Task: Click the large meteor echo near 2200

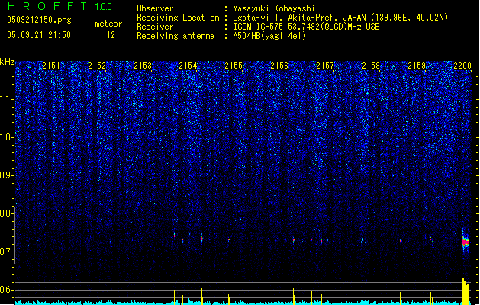Action: 466,242
